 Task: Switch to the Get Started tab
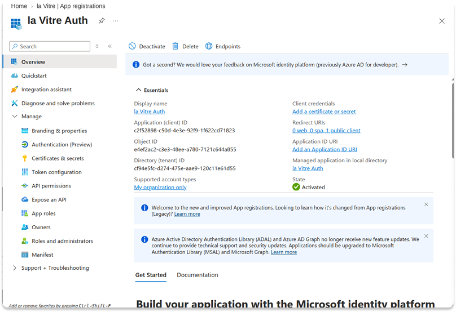(x=151, y=275)
